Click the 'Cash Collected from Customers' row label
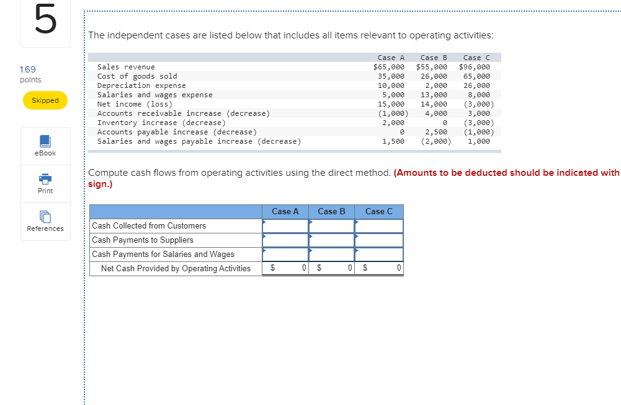This screenshot has height=405, width=621. pyautogui.click(x=149, y=226)
